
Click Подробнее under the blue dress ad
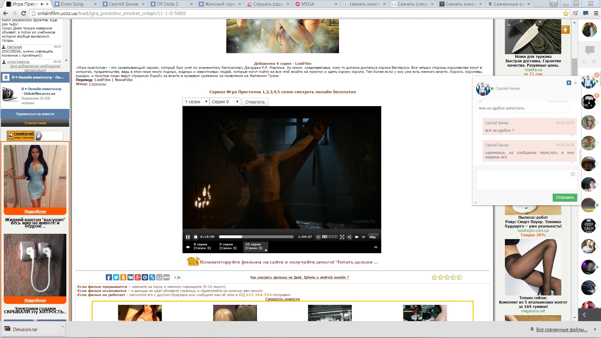35,212
